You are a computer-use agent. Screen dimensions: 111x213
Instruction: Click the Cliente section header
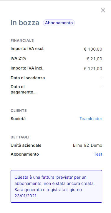point(19,111)
